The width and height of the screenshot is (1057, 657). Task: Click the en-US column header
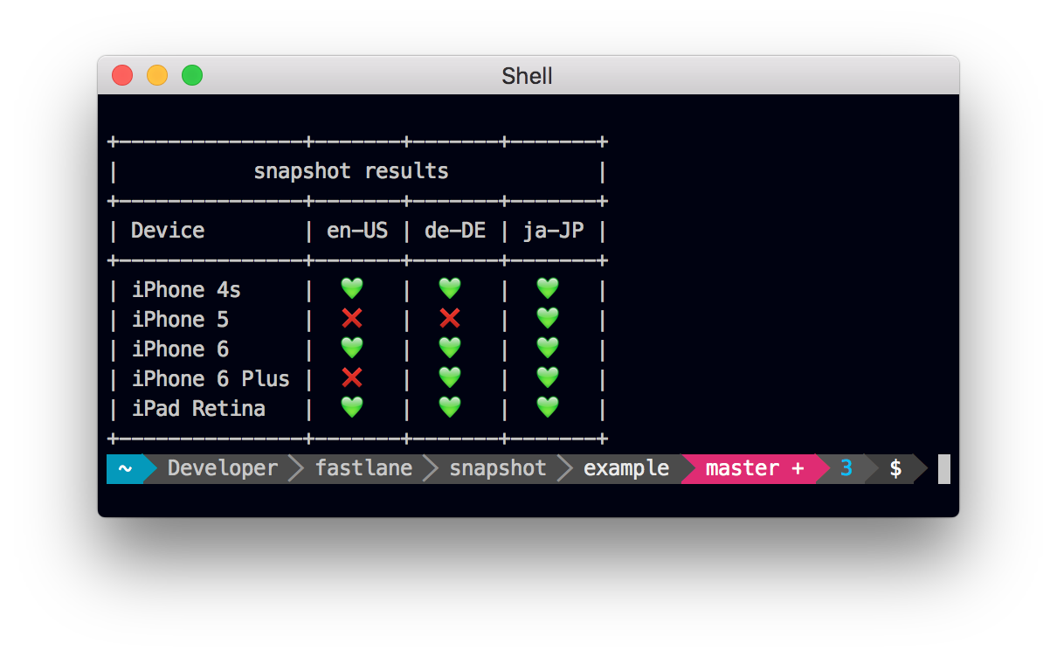(x=357, y=231)
